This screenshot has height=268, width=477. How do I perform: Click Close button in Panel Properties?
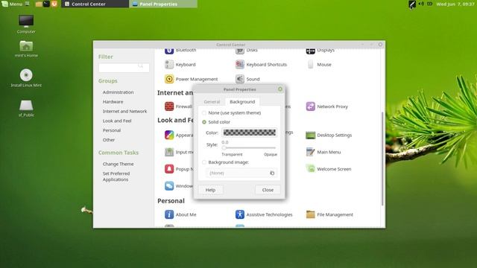[x=268, y=190]
